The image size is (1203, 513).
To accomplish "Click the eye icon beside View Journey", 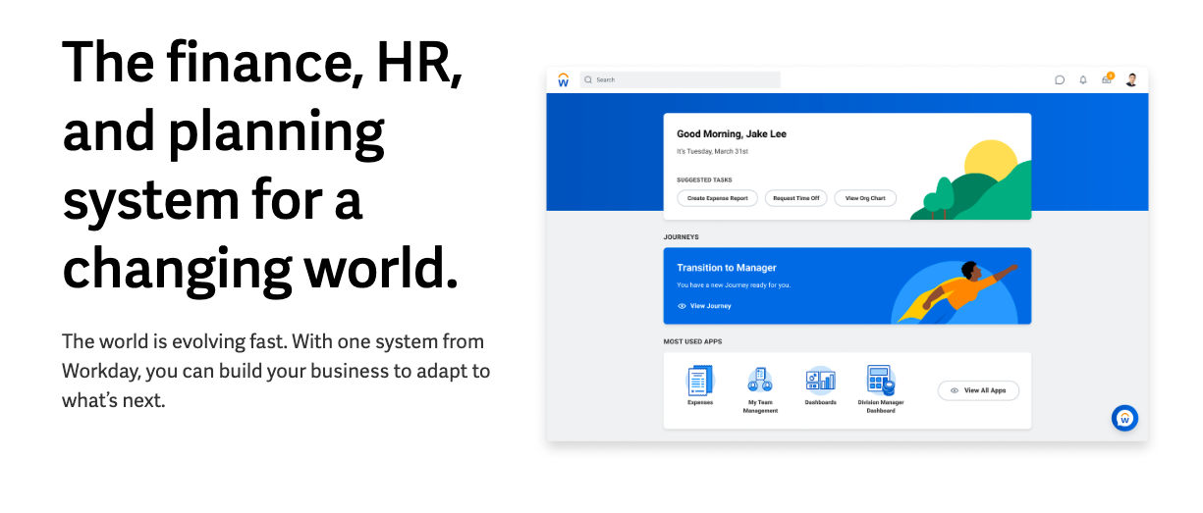I will (x=682, y=306).
